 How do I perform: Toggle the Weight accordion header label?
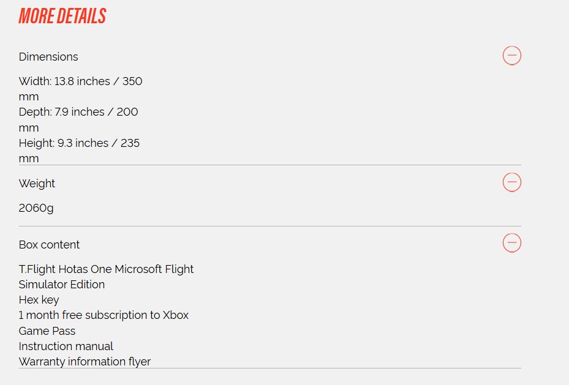37,184
